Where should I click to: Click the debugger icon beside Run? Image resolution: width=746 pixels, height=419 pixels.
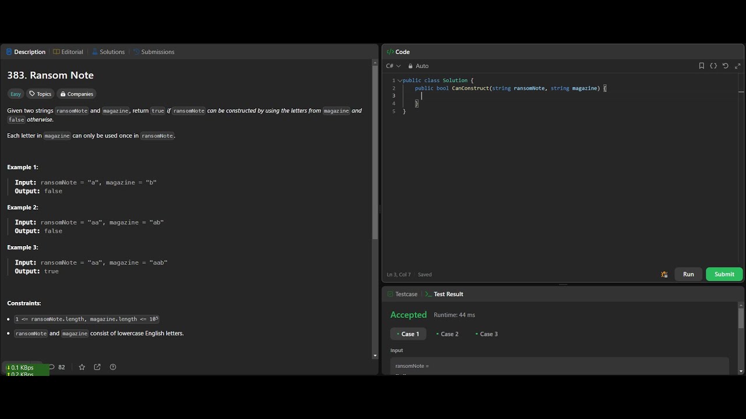pos(664,274)
